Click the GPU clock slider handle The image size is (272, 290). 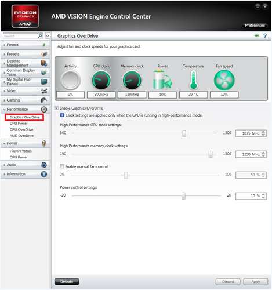pos(184,133)
